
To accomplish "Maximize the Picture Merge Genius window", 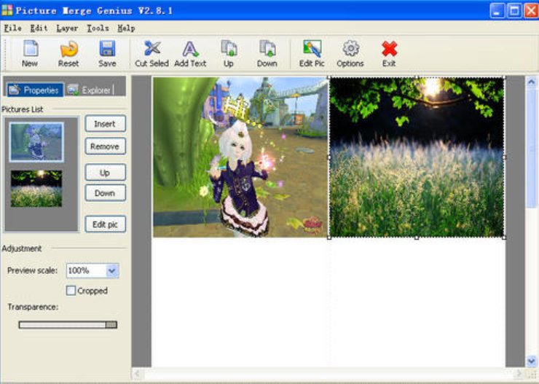I will [x=514, y=11].
